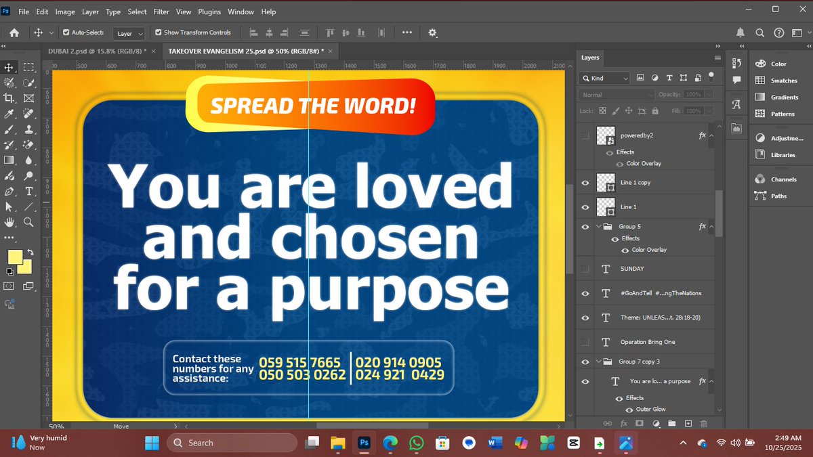Select the Crop tool
Screen dimensions: 813x457
[9, 98]
